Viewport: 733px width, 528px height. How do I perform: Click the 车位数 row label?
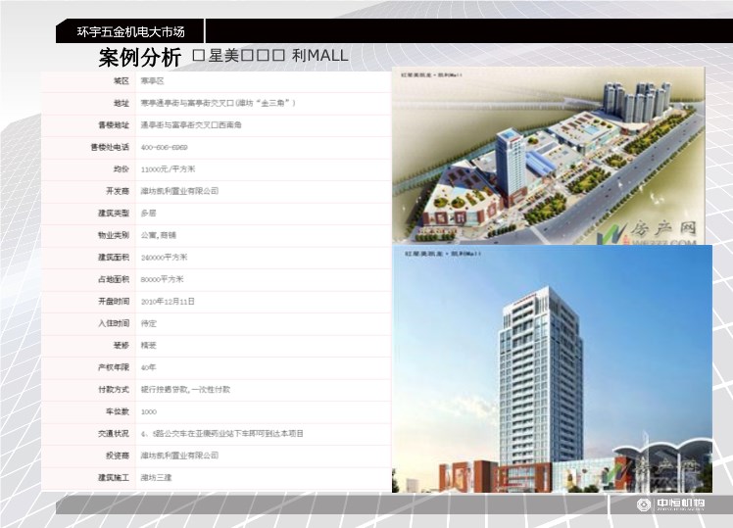click(118, 411)
